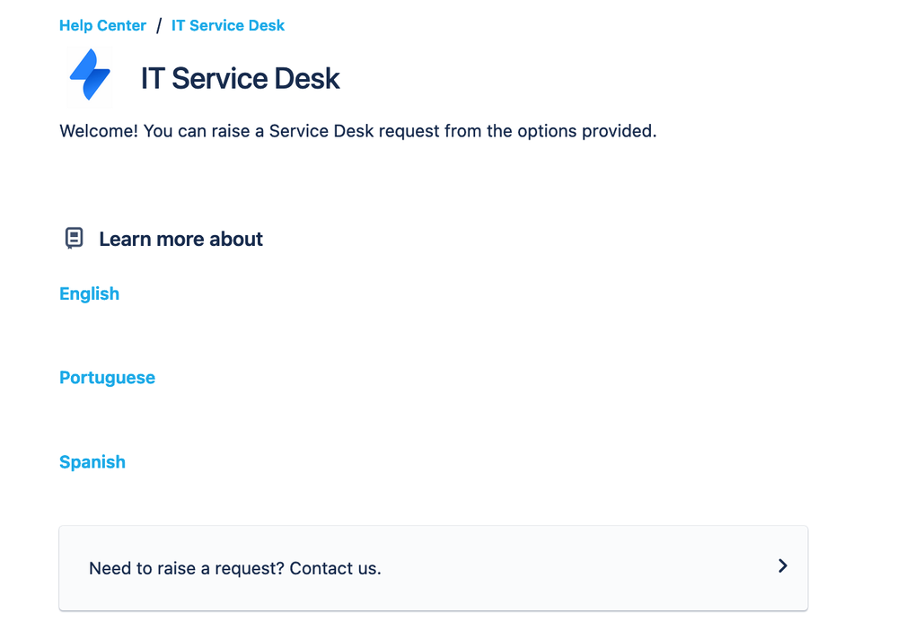Open the Need to raise a request card
Image resolution: width=897 pixels, height=639 pixels.
click(x=433, y=568)
